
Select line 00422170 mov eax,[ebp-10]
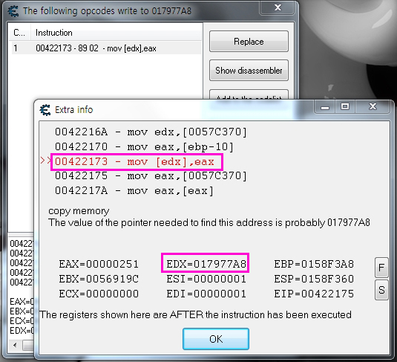pyautogui.click(x=144, y=146)
